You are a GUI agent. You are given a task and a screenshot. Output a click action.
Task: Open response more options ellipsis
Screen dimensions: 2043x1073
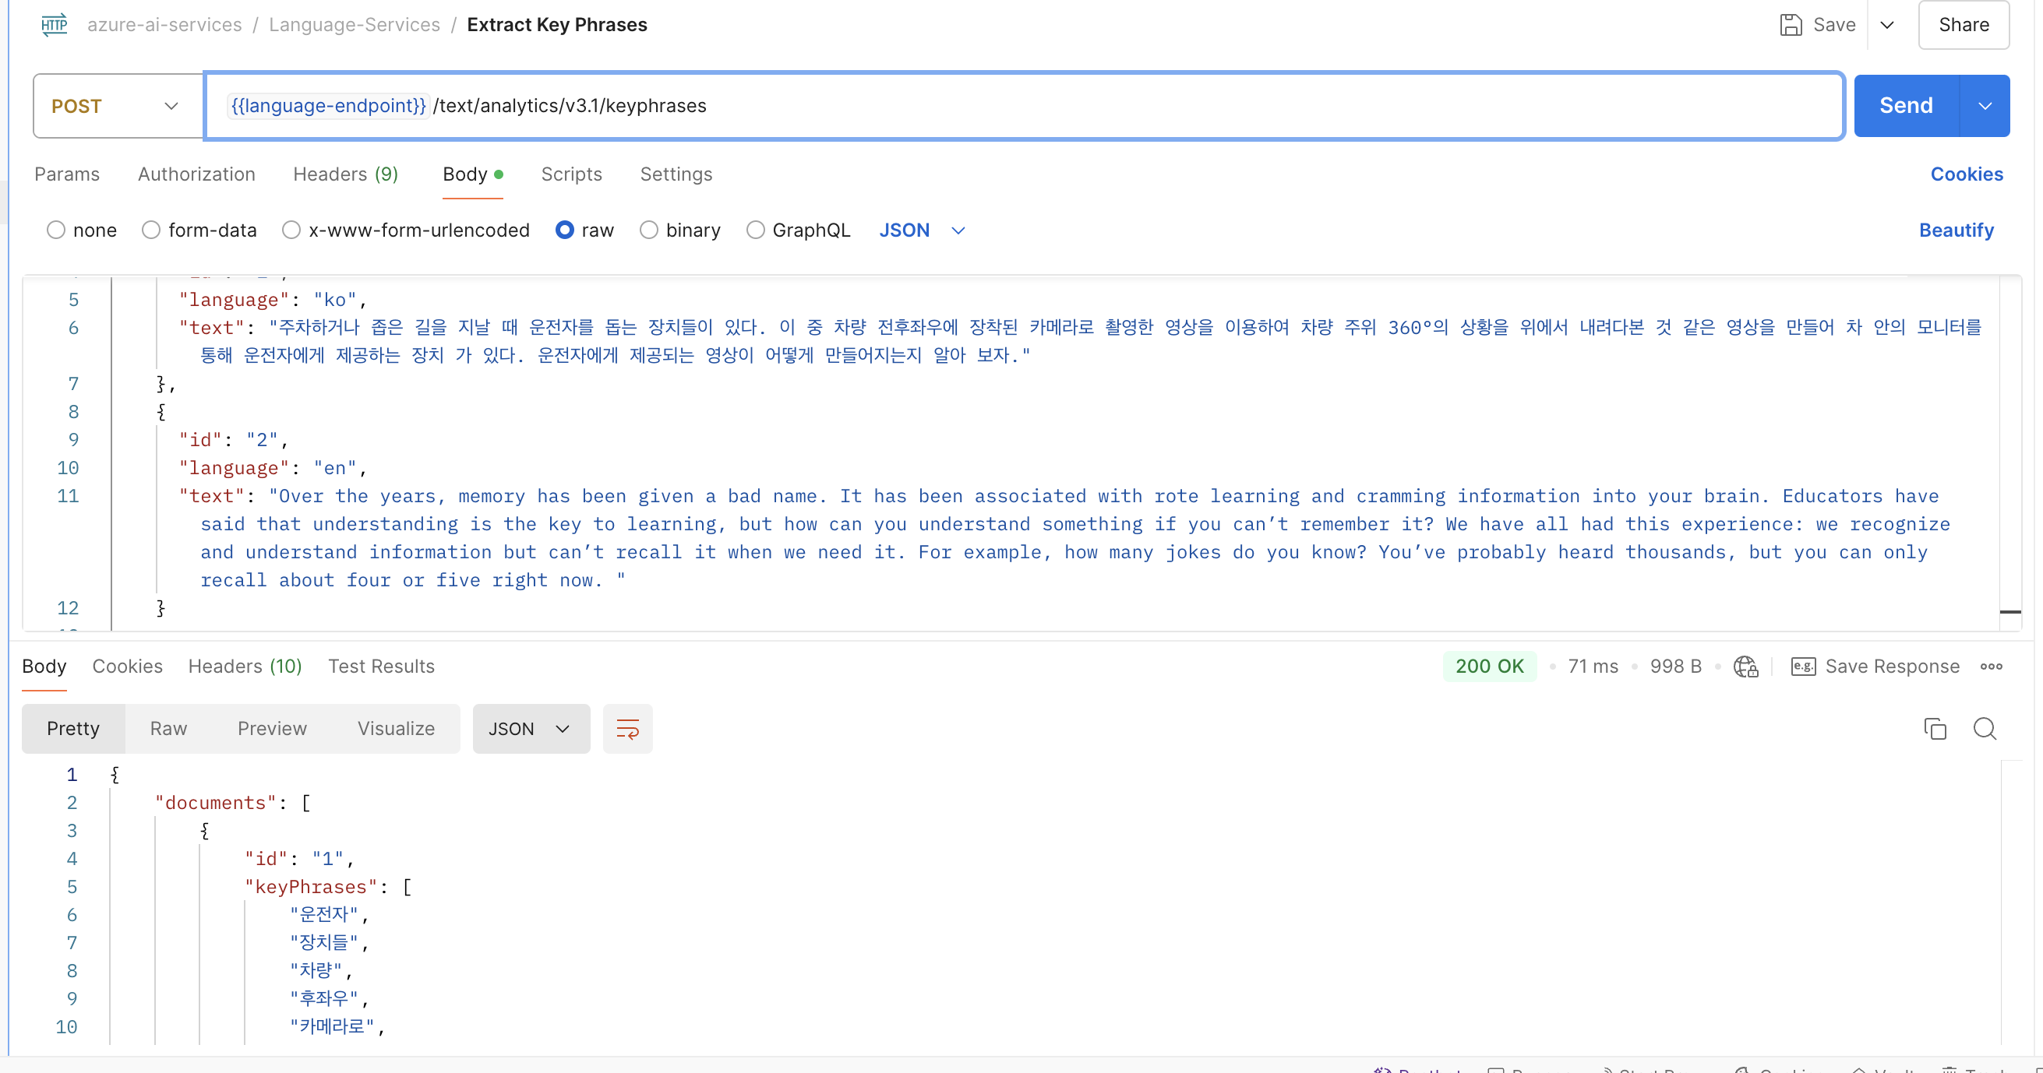[1991, 667]
